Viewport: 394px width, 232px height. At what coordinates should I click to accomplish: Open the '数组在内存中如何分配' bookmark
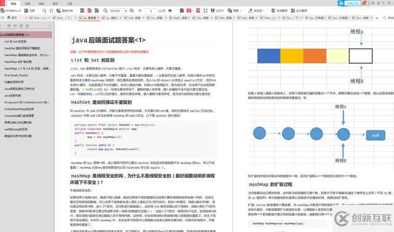pyautogui.click(x=18, y=136)
